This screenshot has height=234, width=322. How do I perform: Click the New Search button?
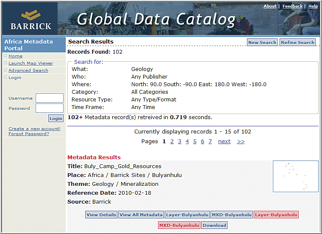pos(262,42)
